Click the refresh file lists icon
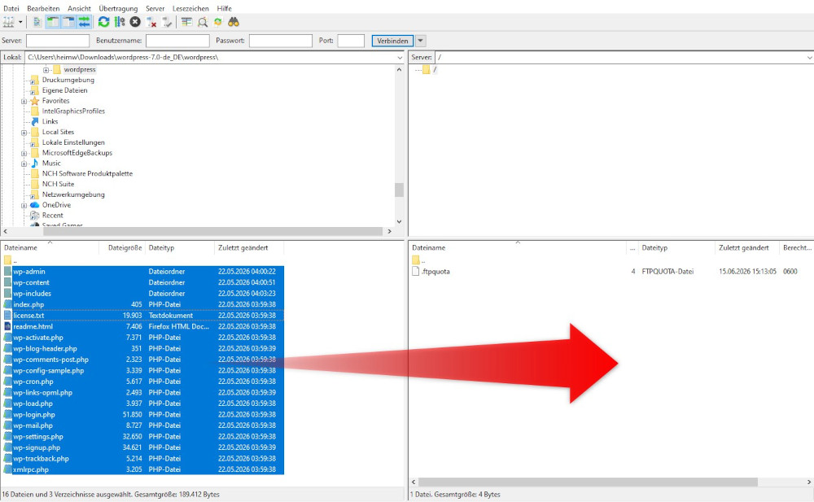Image resolution: width=814 pixels, height=502 pixels. click(104, 22)
